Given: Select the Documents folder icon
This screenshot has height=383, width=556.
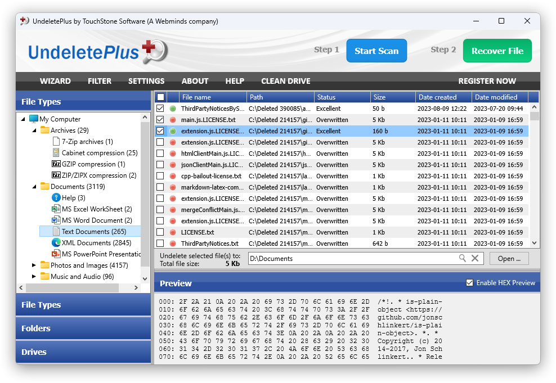Looking at the screenshot, I should 44,186.
